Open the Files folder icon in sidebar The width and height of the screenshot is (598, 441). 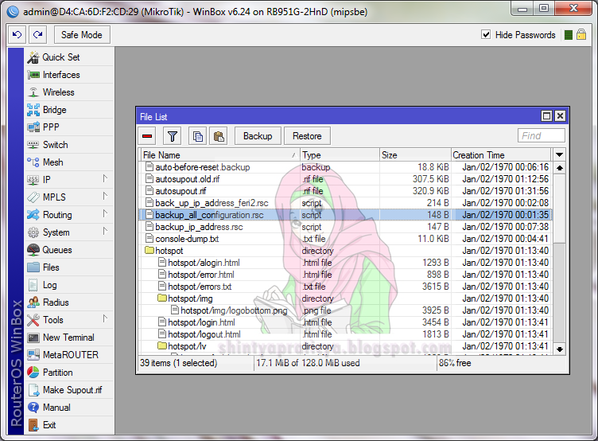[x=33, y=267]
